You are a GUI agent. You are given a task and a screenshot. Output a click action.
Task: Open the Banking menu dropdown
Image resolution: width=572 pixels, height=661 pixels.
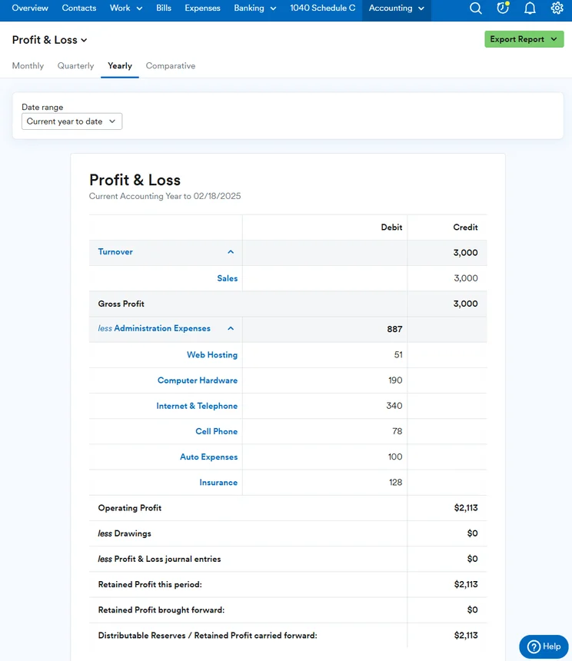click(x=255, y=8)
